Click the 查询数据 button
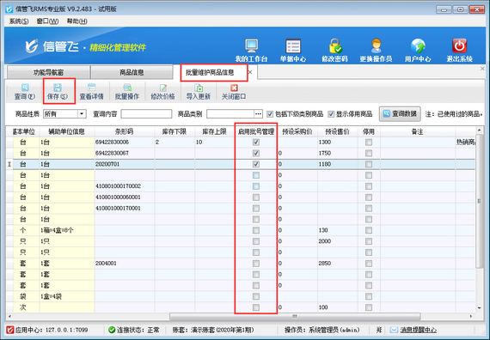This screenshot has height=340, width=490. [400, 114]
